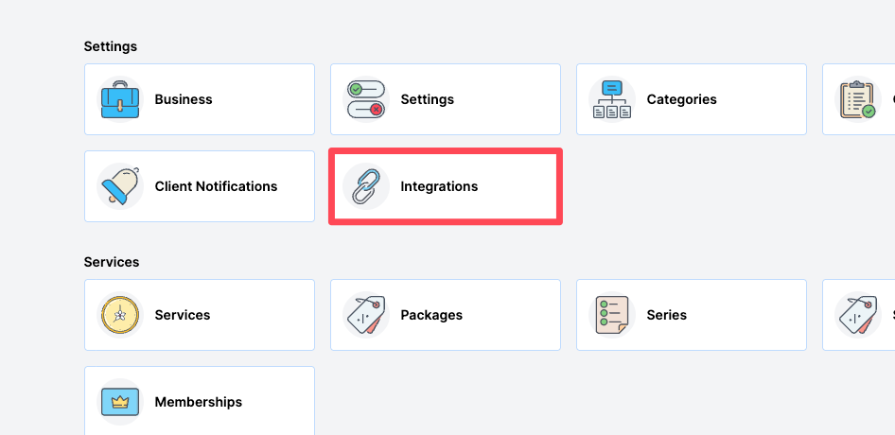Viewport: 895px width, 435px height.
Task: Click the crown Memberships icon
Action: [120, 402]
